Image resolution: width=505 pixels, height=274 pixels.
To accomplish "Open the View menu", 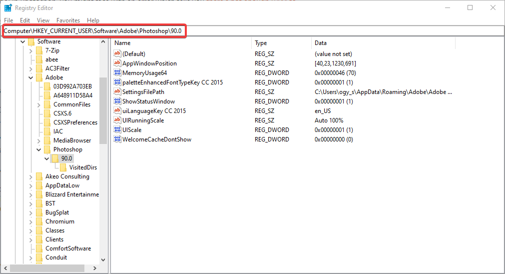I will click(43, 20).
